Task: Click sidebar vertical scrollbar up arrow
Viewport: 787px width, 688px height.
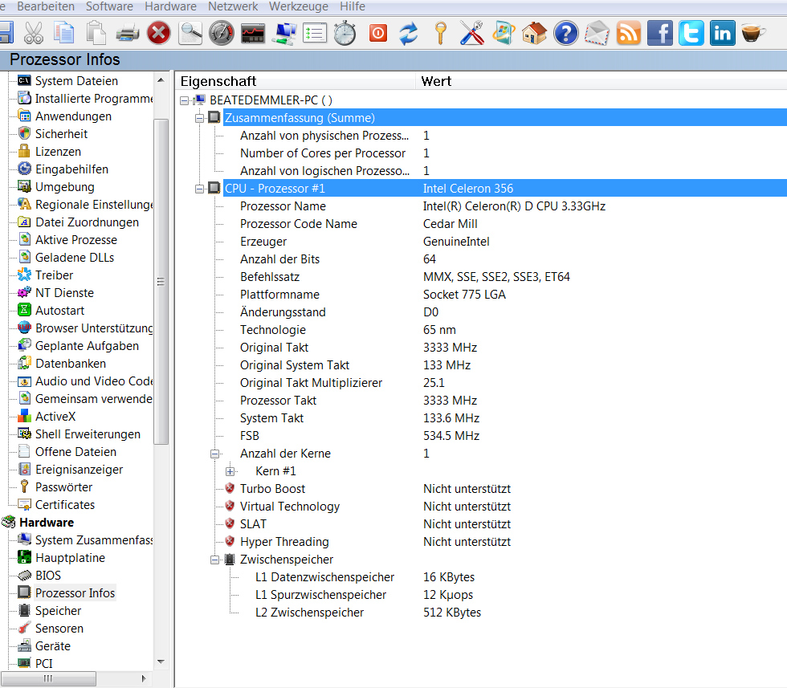Action: [x=161, y=80]
